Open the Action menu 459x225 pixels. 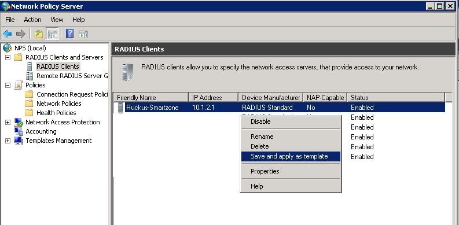click(x=32, y=20)
